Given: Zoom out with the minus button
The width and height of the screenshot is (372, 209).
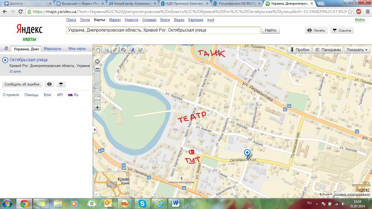Looking at the screenshot, I should click(97, 69).
